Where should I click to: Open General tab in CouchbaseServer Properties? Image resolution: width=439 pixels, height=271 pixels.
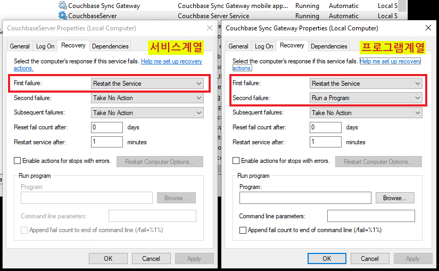point(20,46)
